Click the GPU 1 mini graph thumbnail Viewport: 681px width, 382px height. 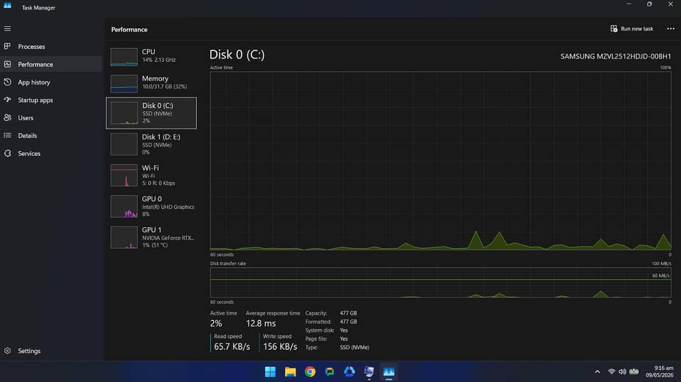pos(124,237)
